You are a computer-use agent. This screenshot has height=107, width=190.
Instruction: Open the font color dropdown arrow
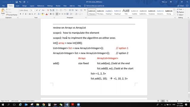click(x=48, y=14)
